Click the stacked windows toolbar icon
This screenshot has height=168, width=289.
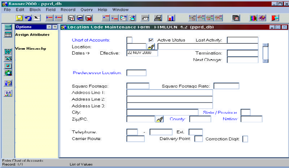click(x=236, y=18)
